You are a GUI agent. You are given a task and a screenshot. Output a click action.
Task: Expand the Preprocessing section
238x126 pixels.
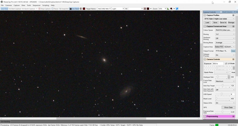point(205,117)
